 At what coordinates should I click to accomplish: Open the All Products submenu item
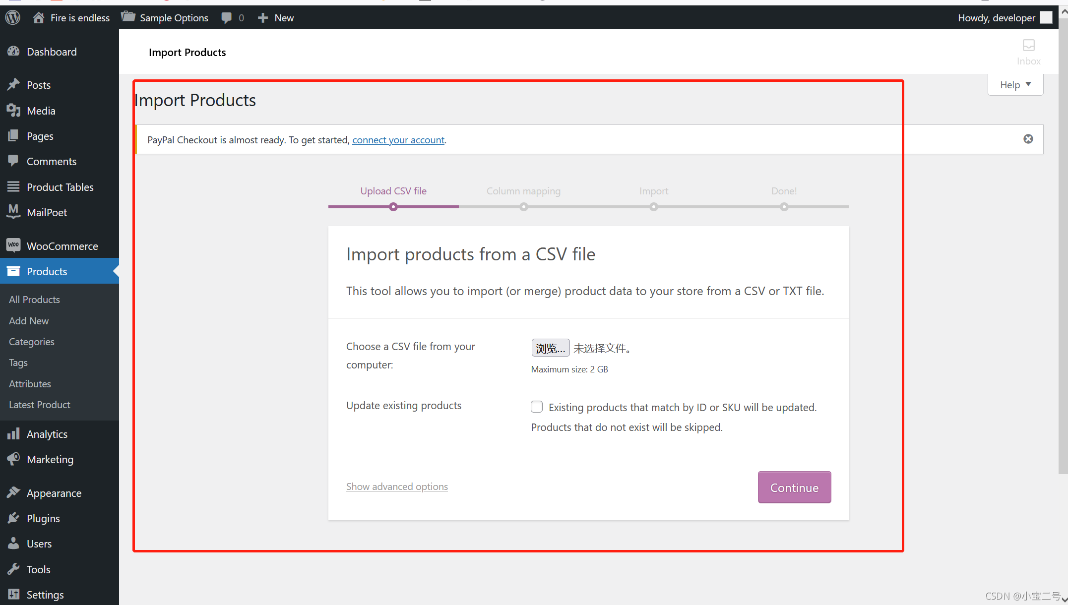click(34, 299)
